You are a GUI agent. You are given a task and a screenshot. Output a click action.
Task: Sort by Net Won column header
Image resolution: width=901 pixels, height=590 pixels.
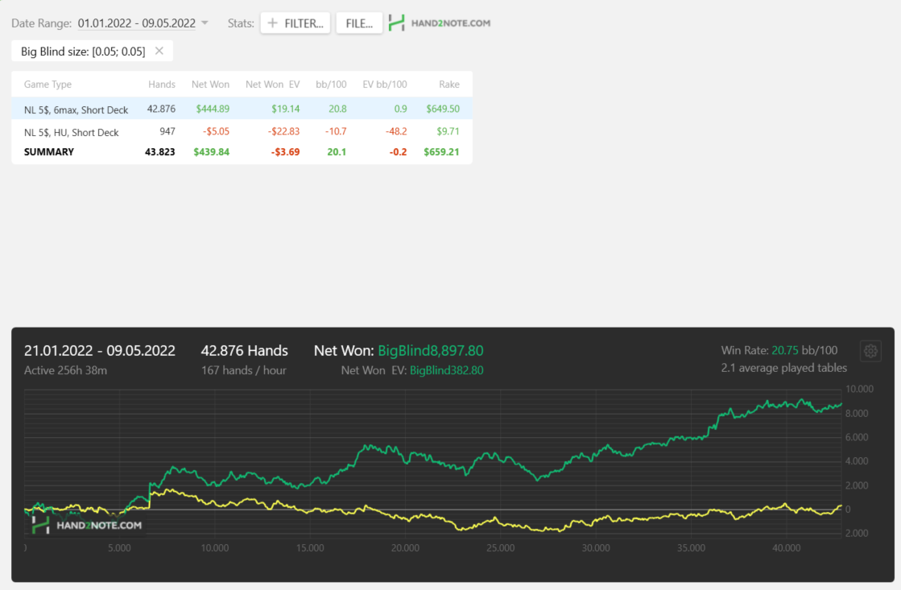tap(210, 84)
